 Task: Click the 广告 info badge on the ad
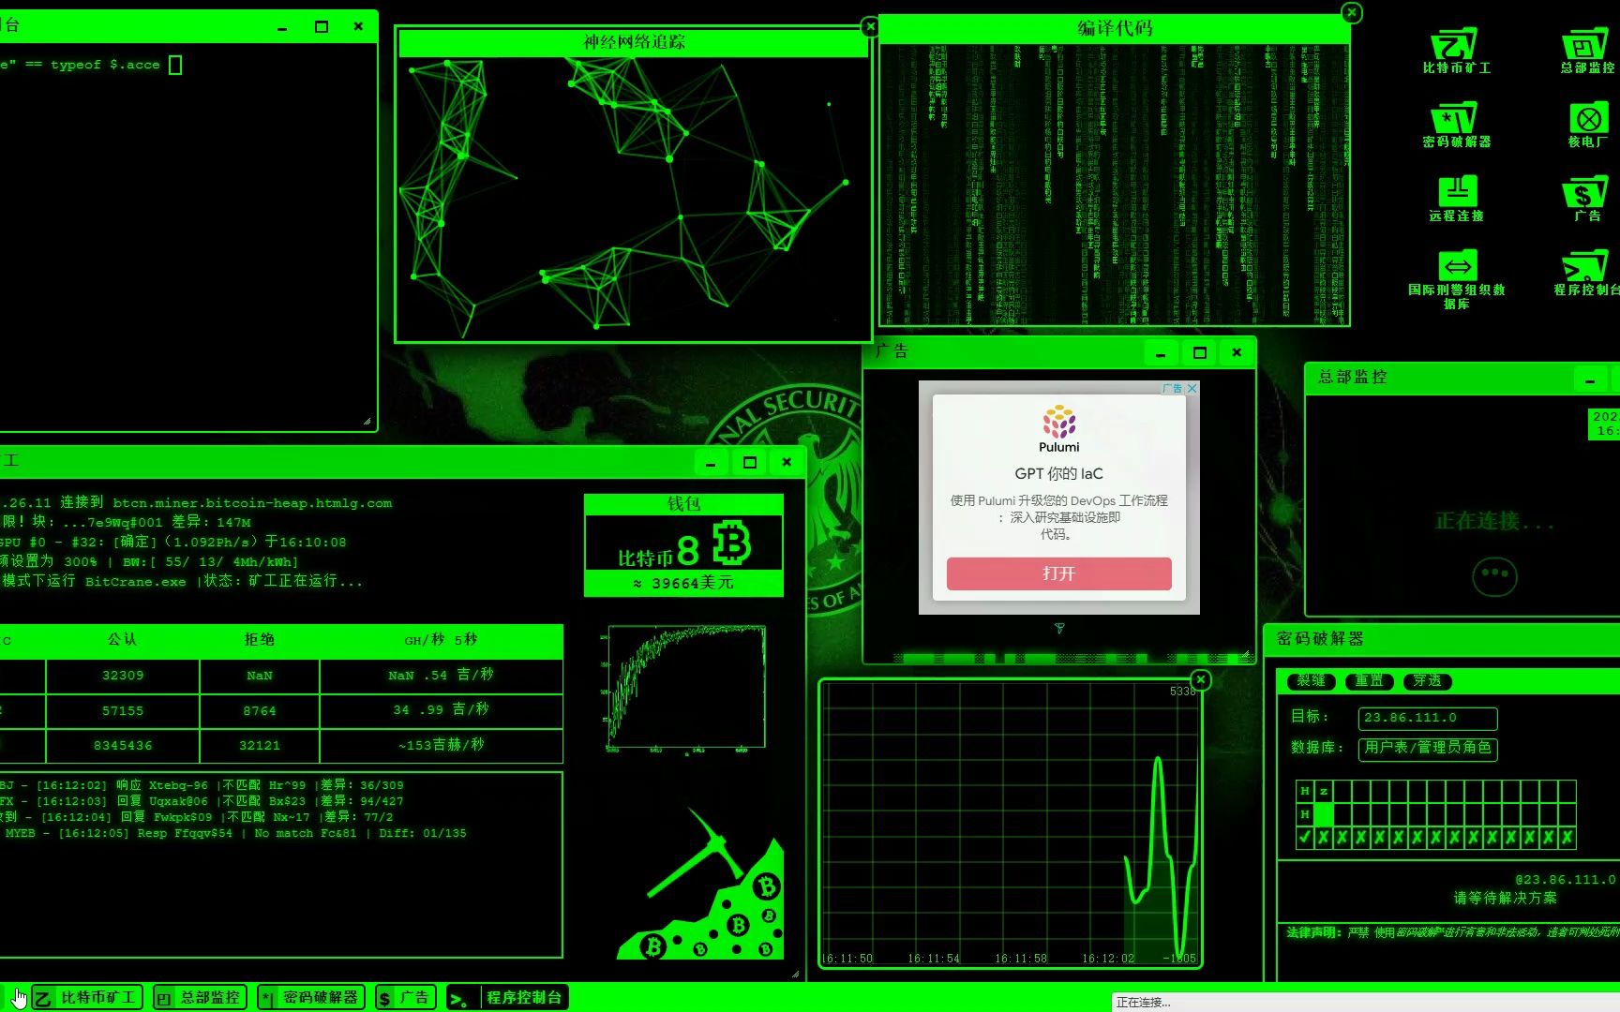coord(1172,388)
